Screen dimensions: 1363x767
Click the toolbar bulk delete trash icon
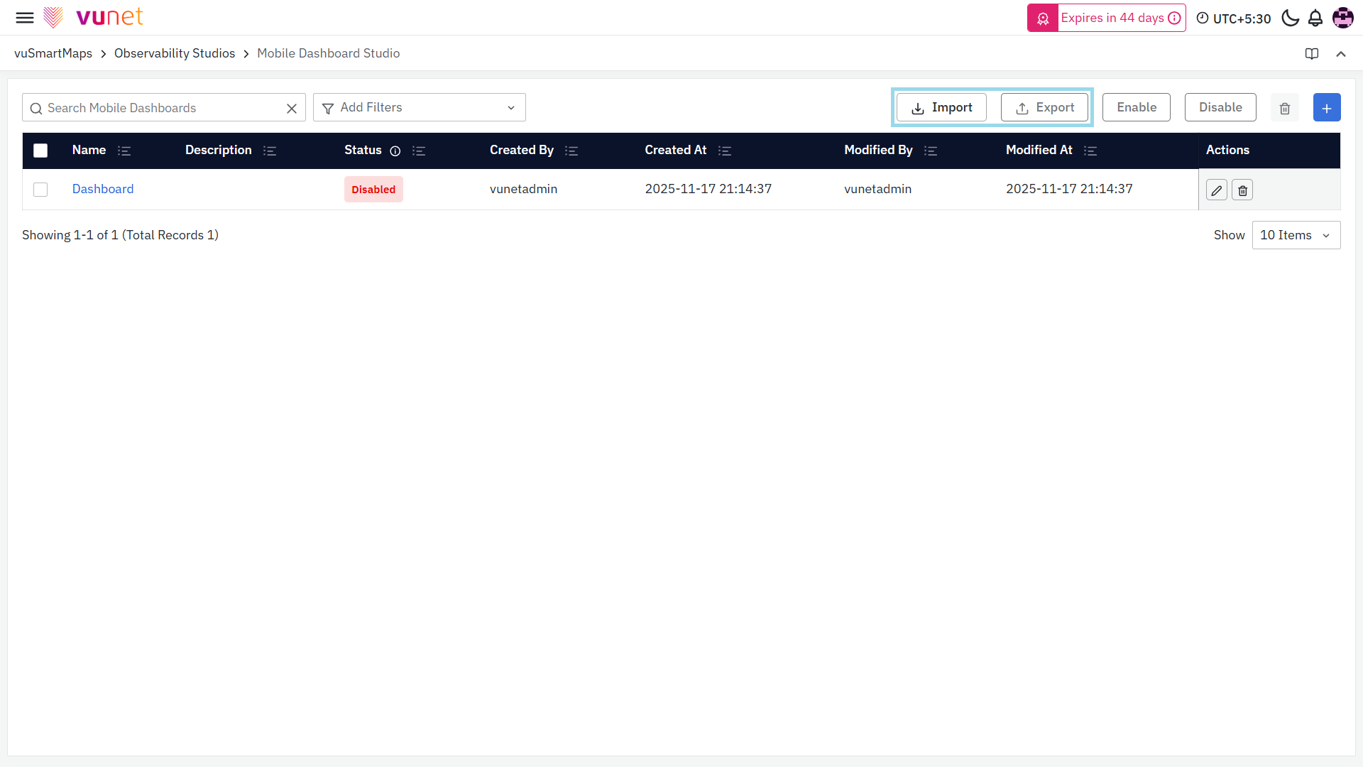(1284, 108)
